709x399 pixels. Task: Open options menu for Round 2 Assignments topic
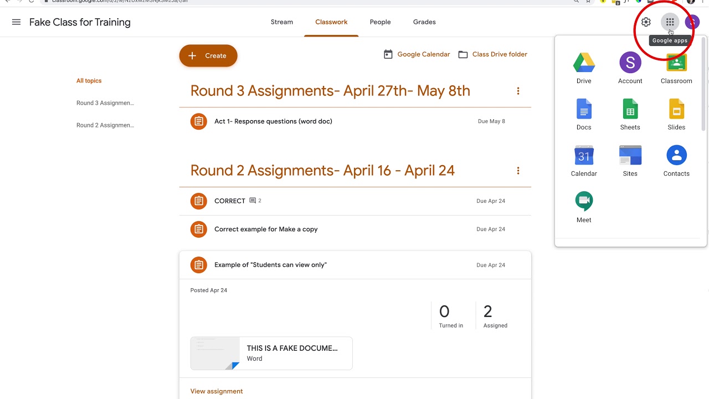coord(518,171)
